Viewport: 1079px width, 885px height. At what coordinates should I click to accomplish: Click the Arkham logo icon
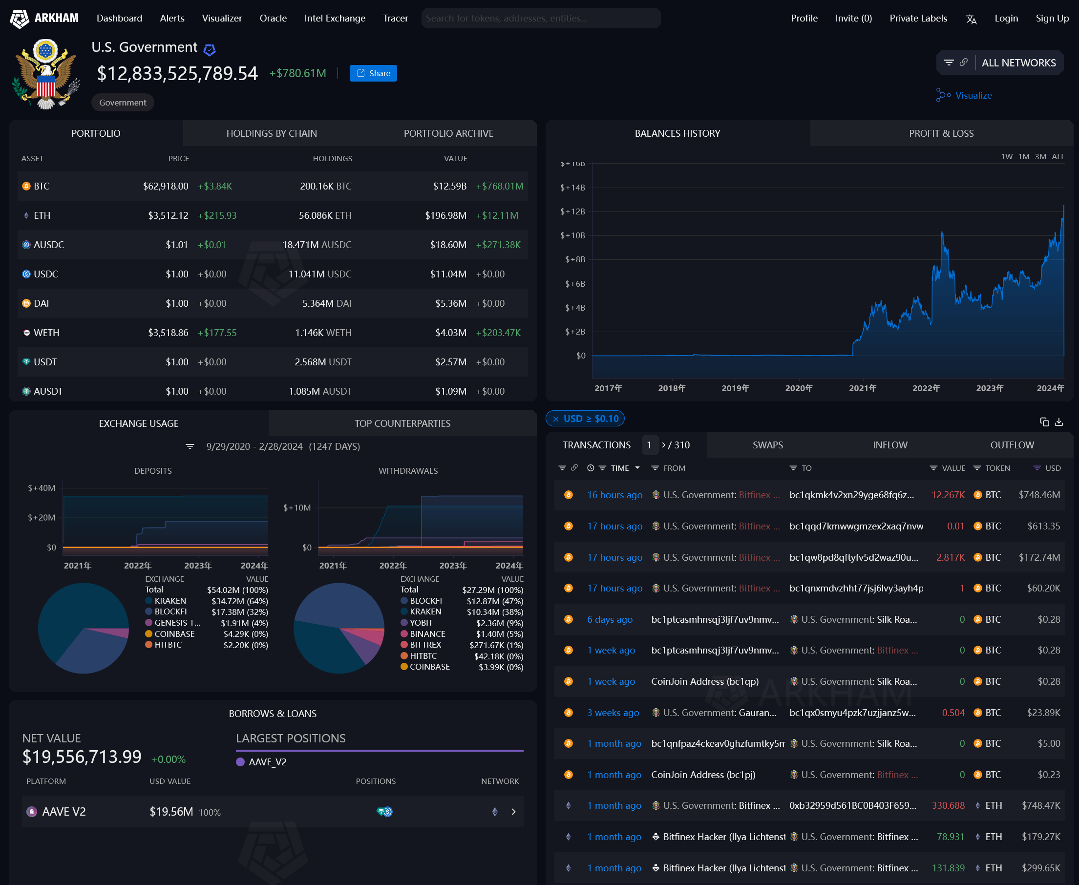(20, 19)
